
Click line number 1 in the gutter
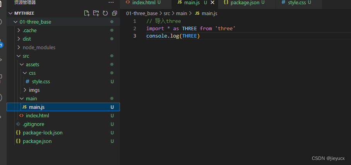[x=135, y=21]
